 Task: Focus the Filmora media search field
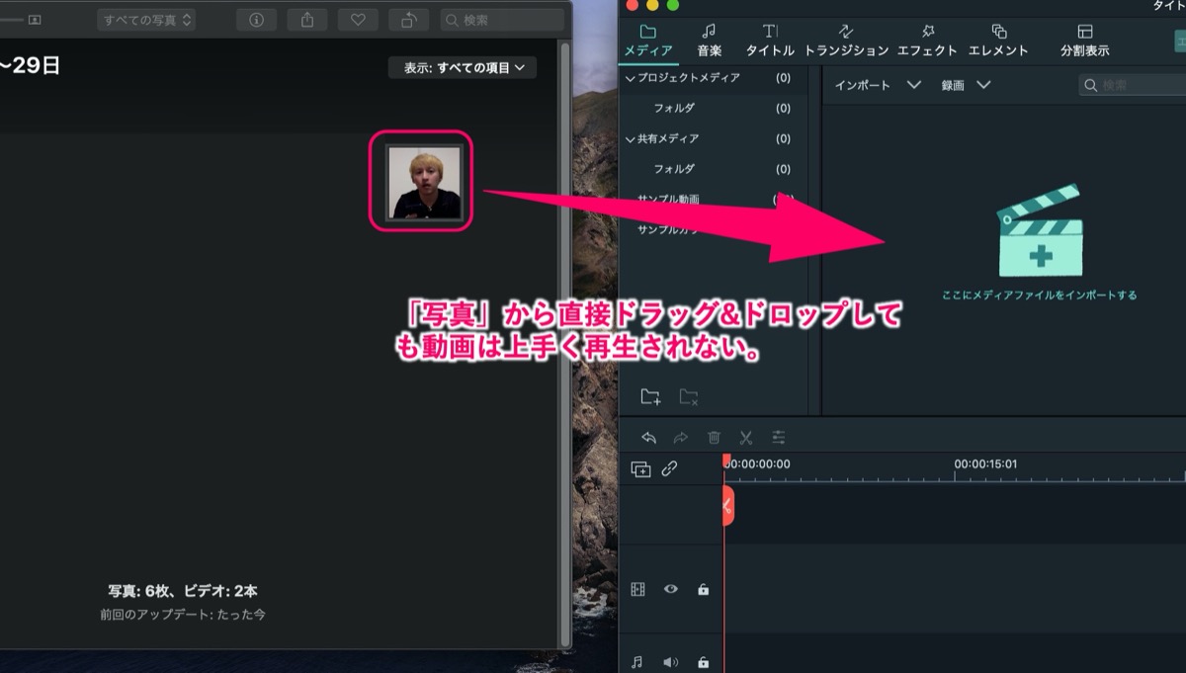point(1133,86)
